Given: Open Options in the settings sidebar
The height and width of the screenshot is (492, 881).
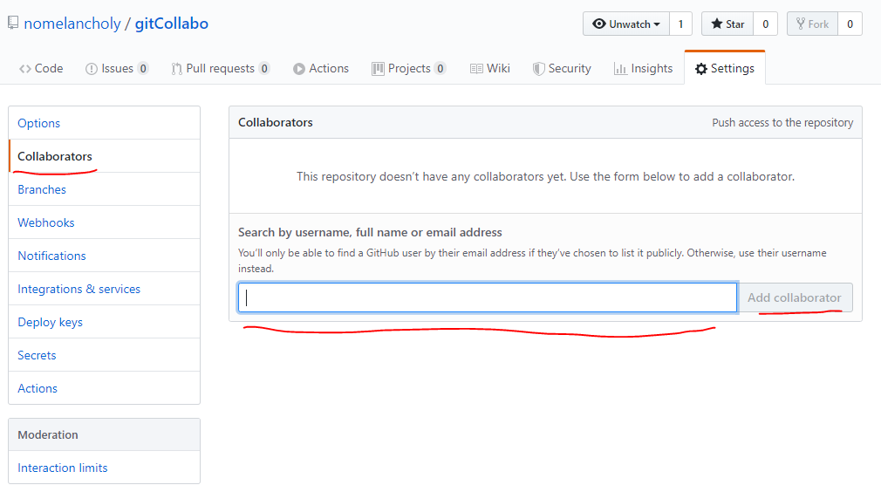Looking at the screenshot, I should pyautogui.click(x=105, y=123).
